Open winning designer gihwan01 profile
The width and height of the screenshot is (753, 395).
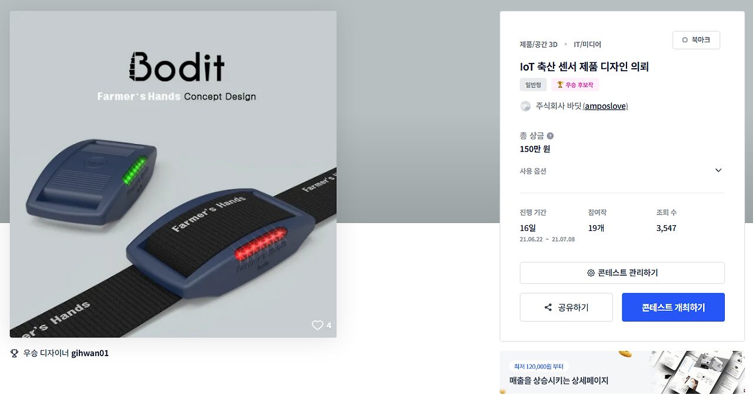point(90,353)
